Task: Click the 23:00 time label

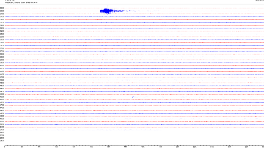Action: [x=2, y=138]
